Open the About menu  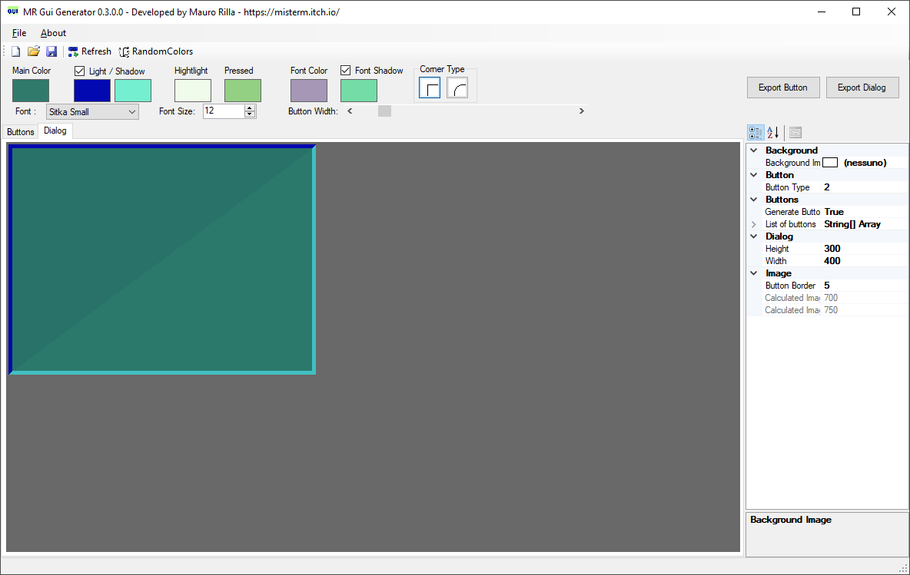click(x=53, y=33)
